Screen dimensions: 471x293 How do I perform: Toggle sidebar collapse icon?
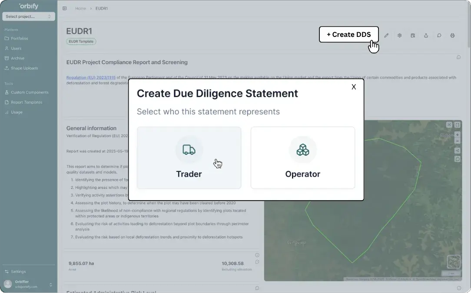point(65,8)
